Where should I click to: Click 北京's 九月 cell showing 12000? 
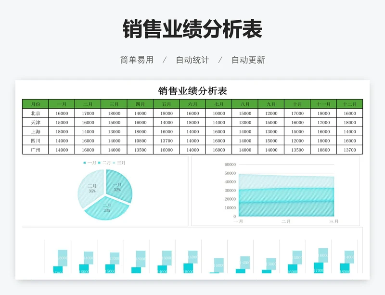(271, 113)
